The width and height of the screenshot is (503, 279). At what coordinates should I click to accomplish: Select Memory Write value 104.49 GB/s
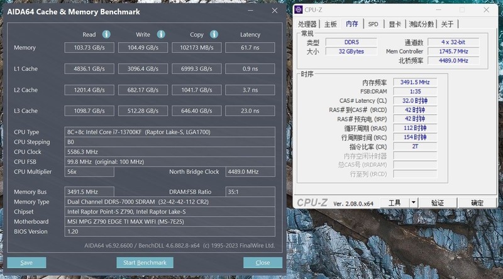pyautogui.click(x=143, y=48)
